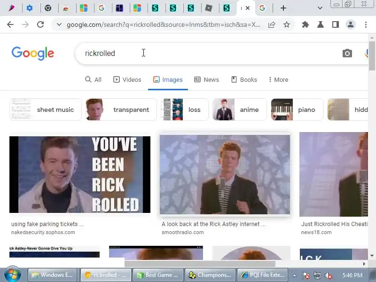The image size is (376, 282).
Task: Open the profile avatar menu
Action: coord(351,24)
